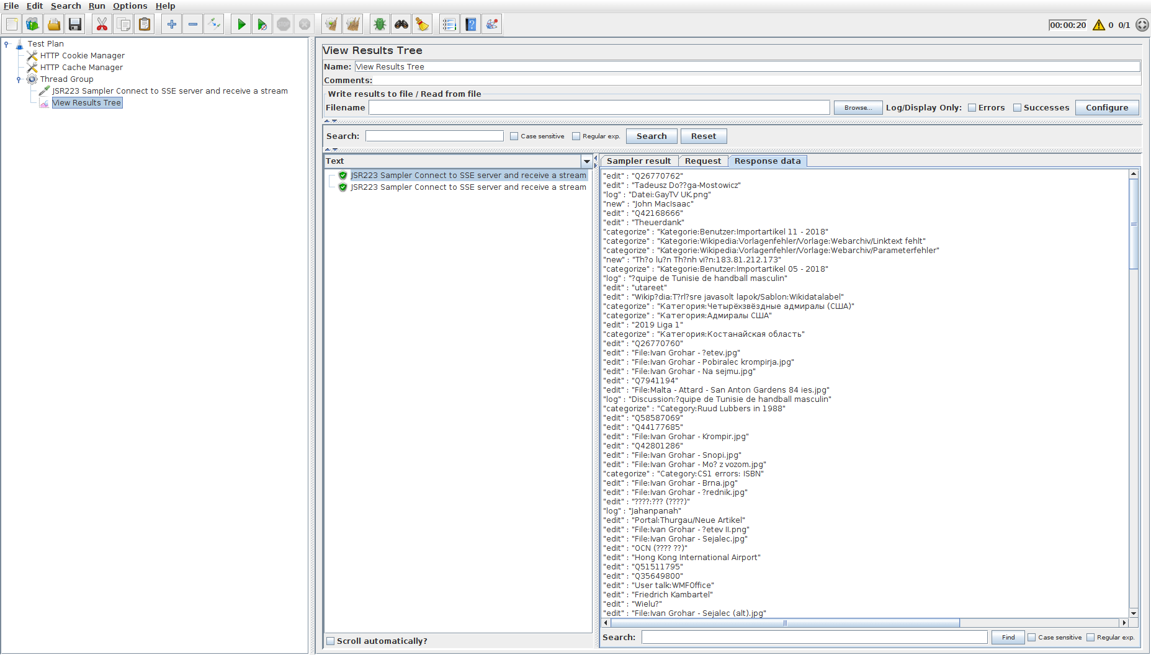This screenshot has width=1151, height=655.
Task: Collapse the Thread Group tree node
Action: (19, 79)
